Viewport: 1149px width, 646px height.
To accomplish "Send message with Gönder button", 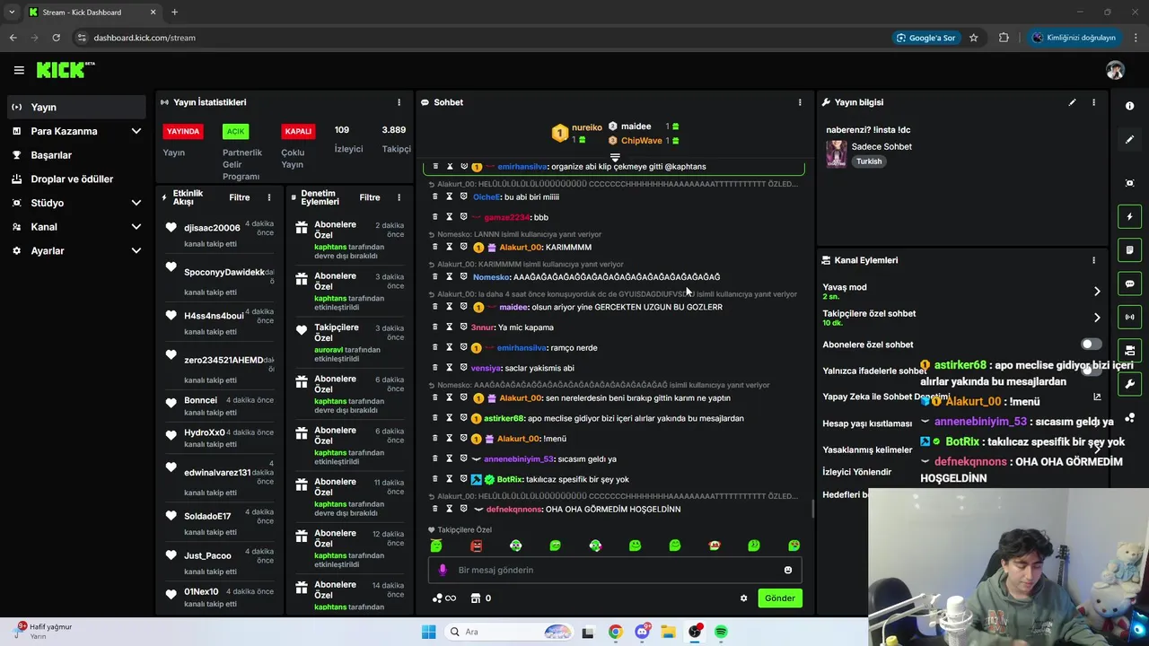I will pos(779,598).
